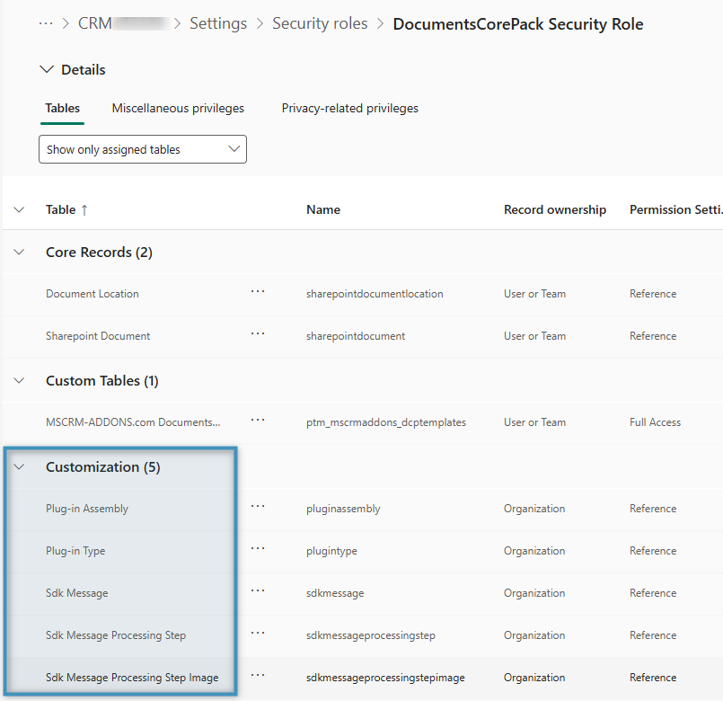The height and width of the screenshot is (701, 723).
Task: Switch to the Privacy-related privileges tab
Action: [349, 108]
